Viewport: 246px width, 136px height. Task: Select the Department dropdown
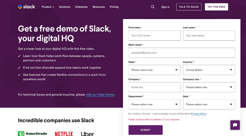click(x=154, y=104)
